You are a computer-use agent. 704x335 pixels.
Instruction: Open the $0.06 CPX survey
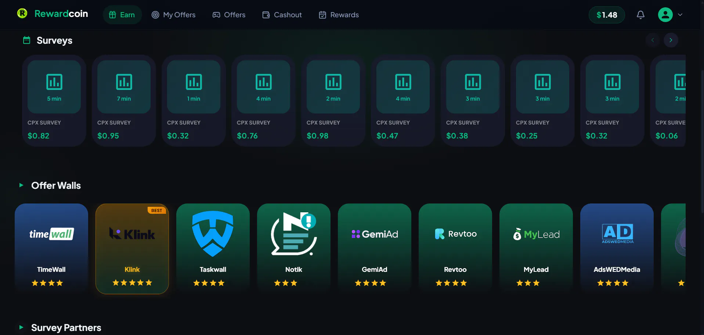(668, 101)
